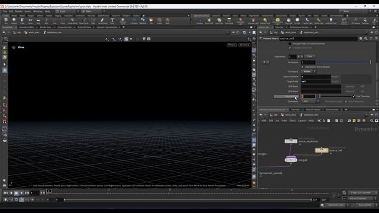Open Lights and Cameras shelf tab

tap(201, 16)
